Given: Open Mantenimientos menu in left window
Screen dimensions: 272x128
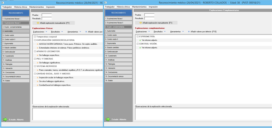Looking at the screenshot, I should pyautogui.click(x=37, y=6).
